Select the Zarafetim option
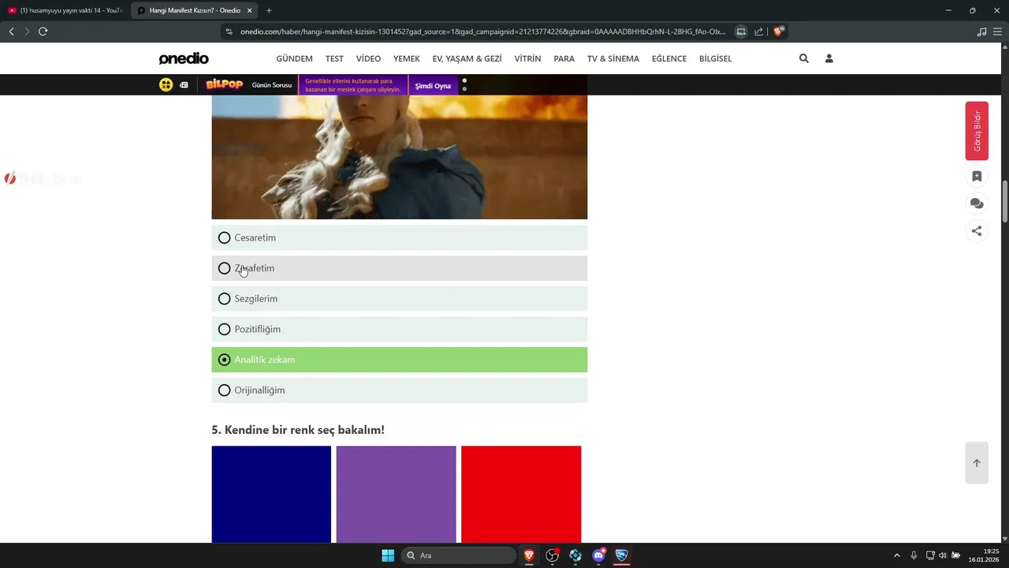The image size is (1009, 568). pyautogui.click(x=400, y=268)
